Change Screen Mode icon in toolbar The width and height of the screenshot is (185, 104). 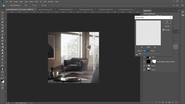pos(2,88)
